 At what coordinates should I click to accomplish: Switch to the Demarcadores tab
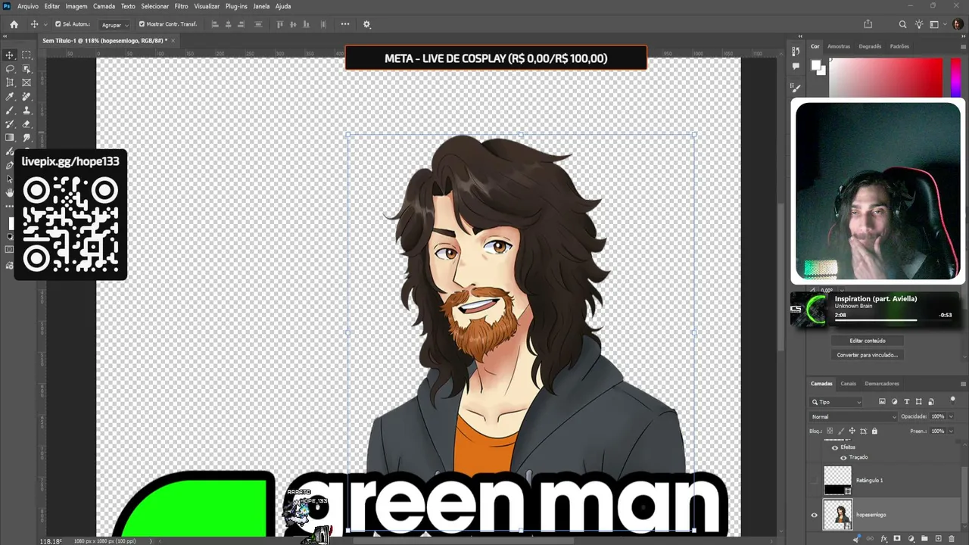tap(882, 384)
